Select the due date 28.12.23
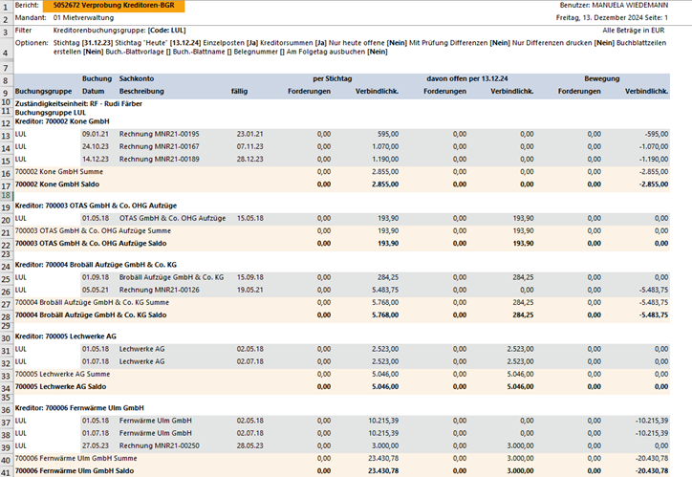The height and width of the screenshot is (477, 692). point(249,159)
